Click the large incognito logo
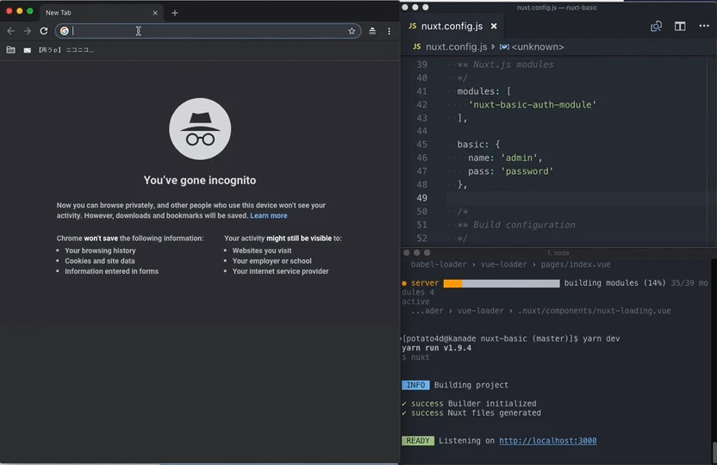This screenshot has height=465, width=717. point(200,129)
